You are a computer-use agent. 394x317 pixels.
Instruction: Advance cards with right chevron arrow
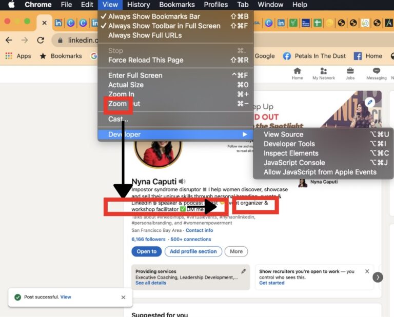tap(378, 278)
